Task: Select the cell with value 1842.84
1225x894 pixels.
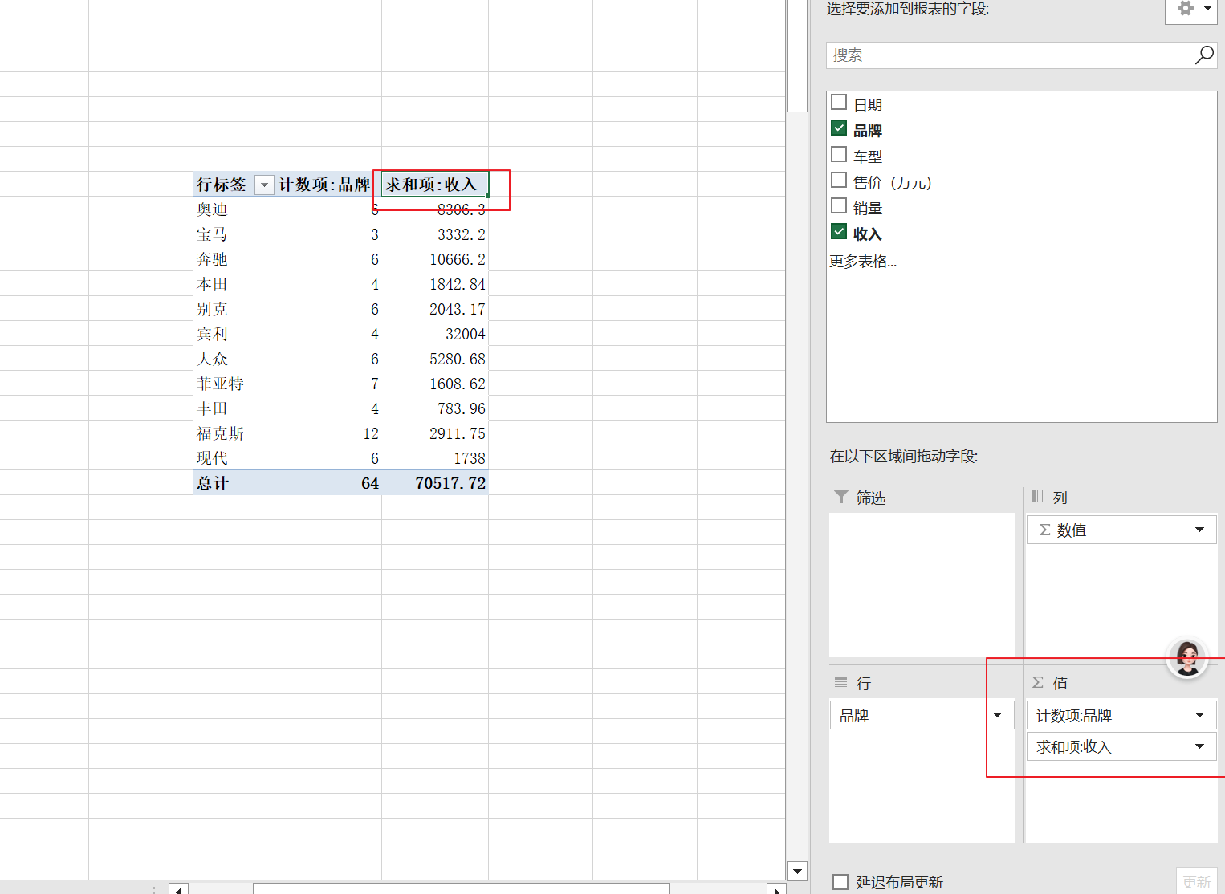Action: pos(434,284)
